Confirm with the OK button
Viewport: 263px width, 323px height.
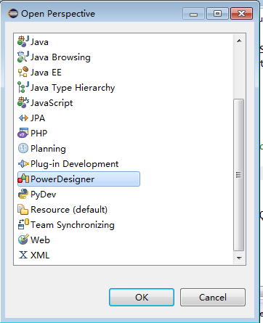(142, 297)
